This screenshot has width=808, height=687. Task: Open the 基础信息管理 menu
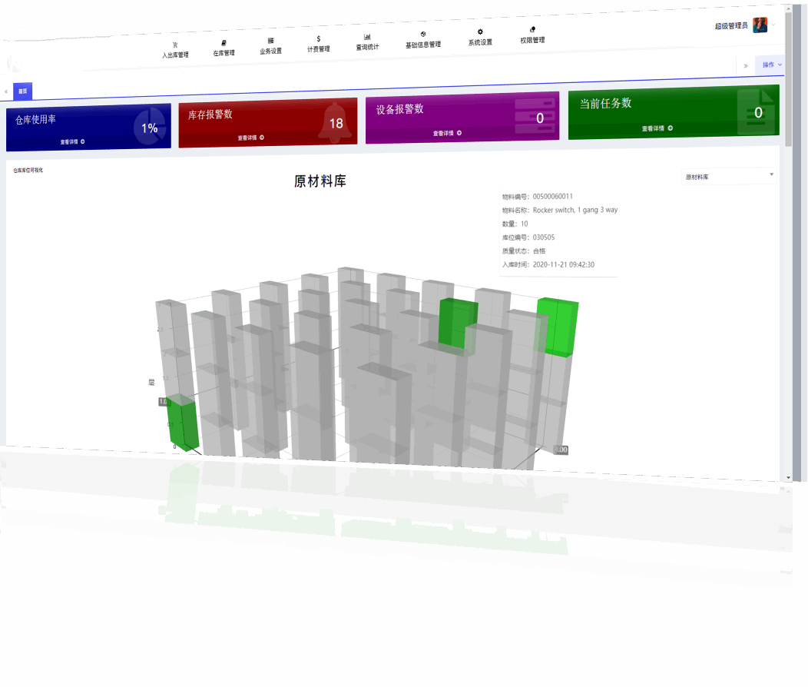pos(423,40)
